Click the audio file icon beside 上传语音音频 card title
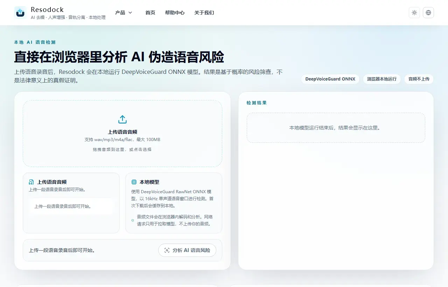This screenshot has width=448, height=287. click(31, 182)
